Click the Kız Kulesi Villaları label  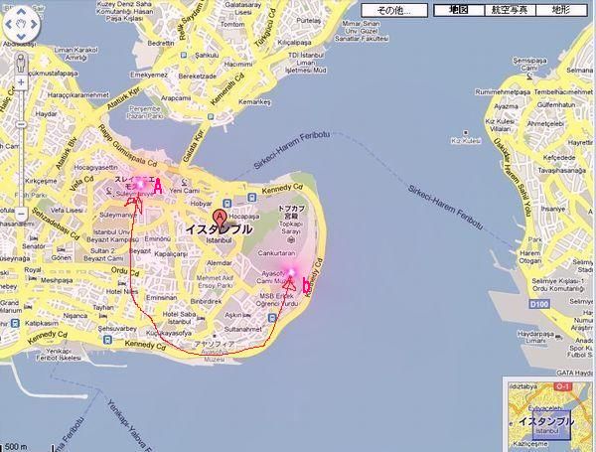[500, 125]
